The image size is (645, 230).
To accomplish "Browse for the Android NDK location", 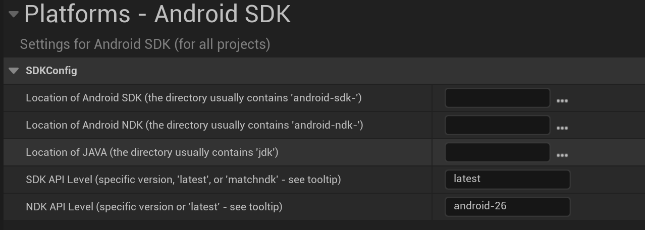I will click(562, 128).
